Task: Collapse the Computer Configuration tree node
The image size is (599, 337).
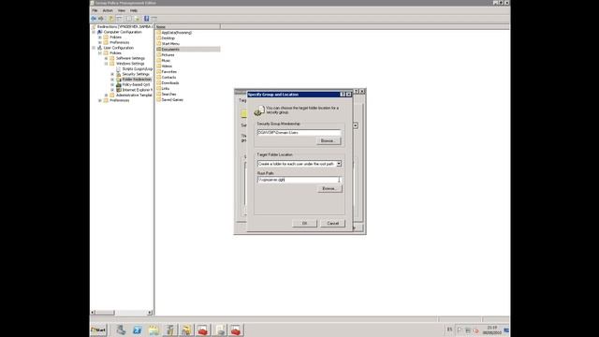Action: pyautogui.click(x=94, y=32)
